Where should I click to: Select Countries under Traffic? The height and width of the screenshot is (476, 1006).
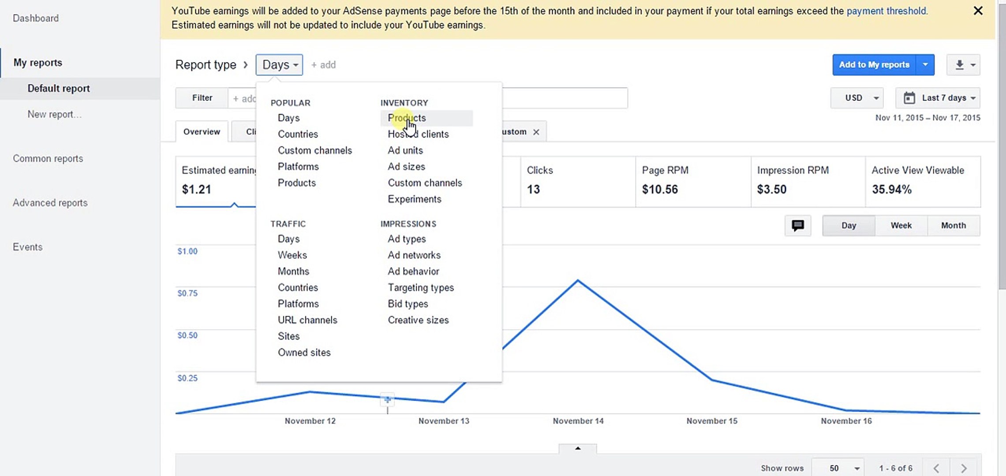click(298, 288)
